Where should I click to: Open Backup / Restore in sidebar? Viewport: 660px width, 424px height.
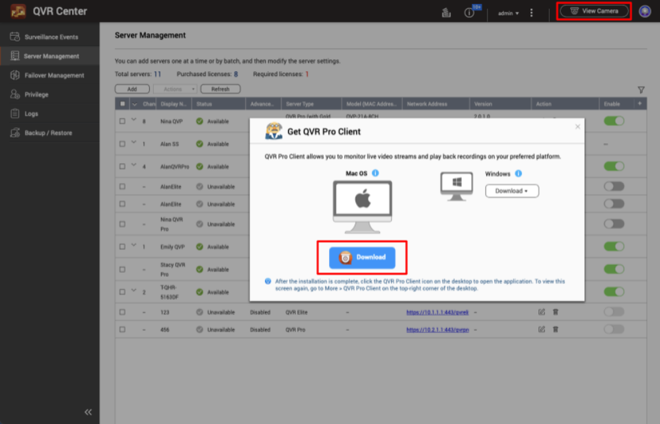pyautogui.click(x=50, y=133)
